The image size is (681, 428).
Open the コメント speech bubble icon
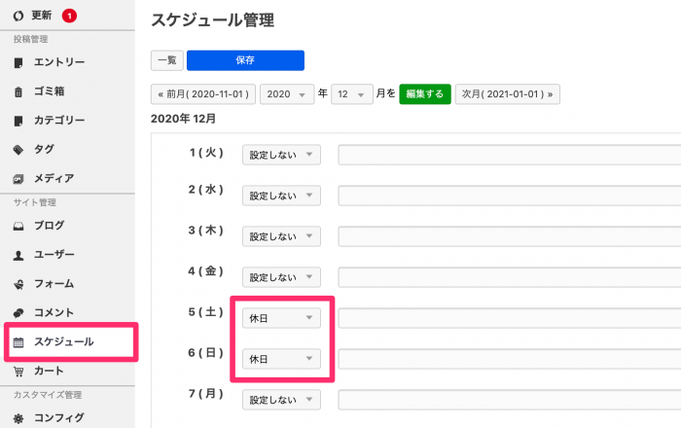coord(18,313)
